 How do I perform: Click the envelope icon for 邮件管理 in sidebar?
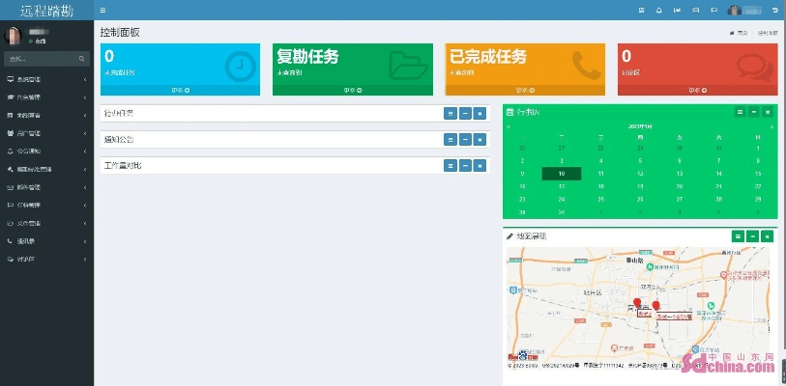point(10,187)
